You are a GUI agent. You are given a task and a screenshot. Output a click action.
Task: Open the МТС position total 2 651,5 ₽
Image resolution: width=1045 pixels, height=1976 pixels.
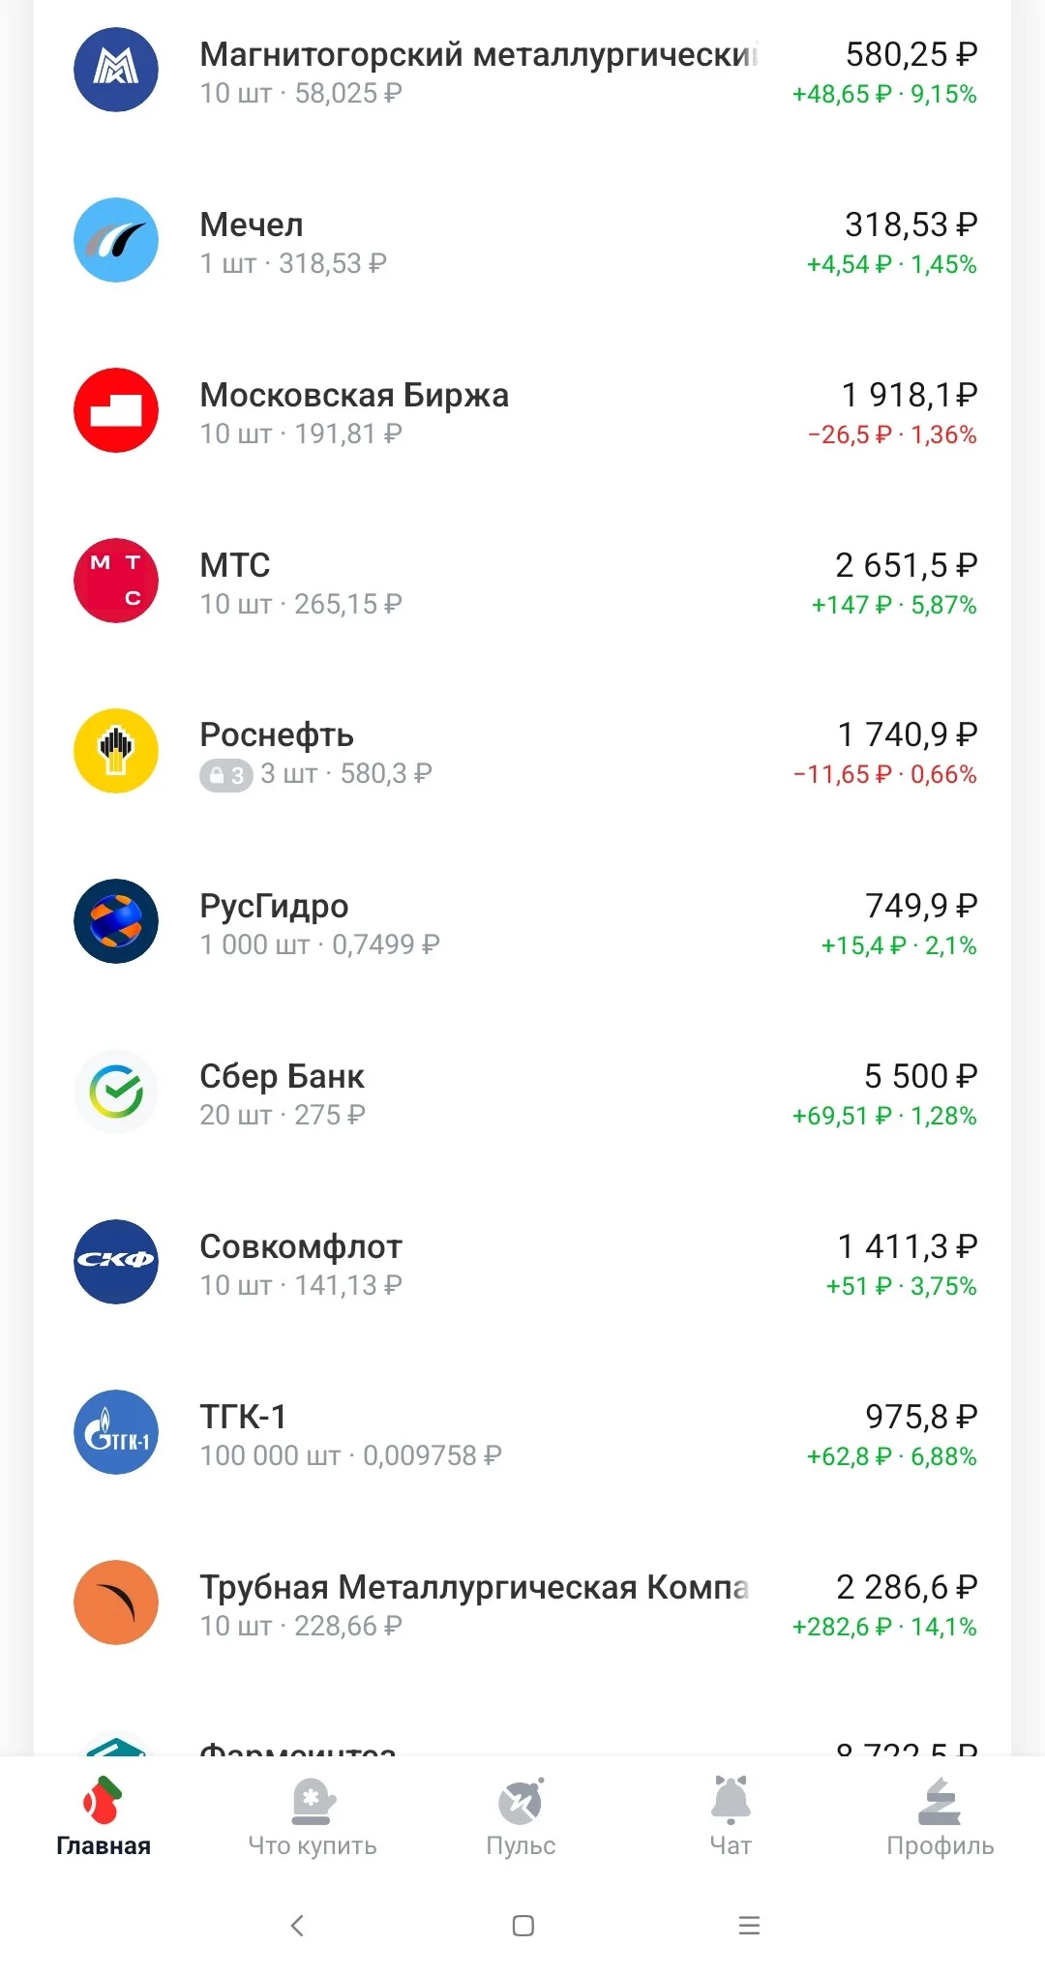click(906, 565)
